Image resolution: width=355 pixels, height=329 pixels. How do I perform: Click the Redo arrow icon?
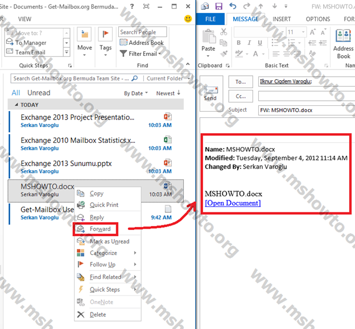click(247, 6)
